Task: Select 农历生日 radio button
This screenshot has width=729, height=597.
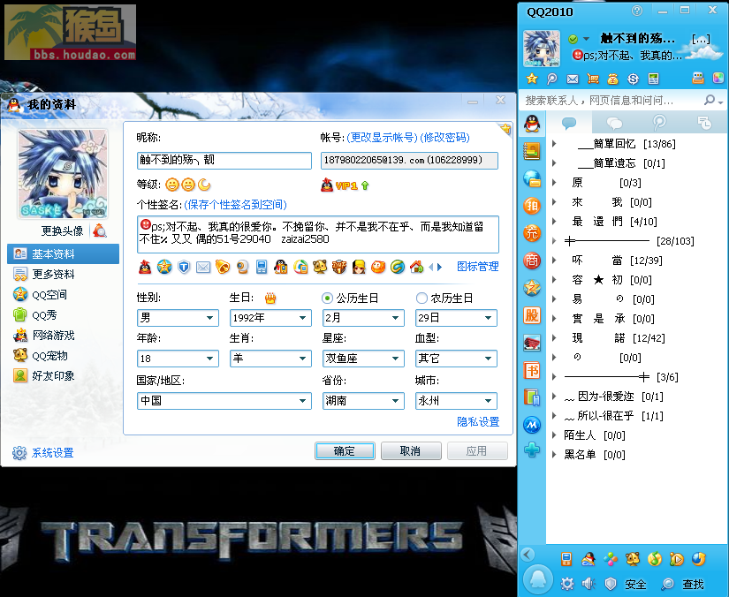Action: tap(421, 298)
